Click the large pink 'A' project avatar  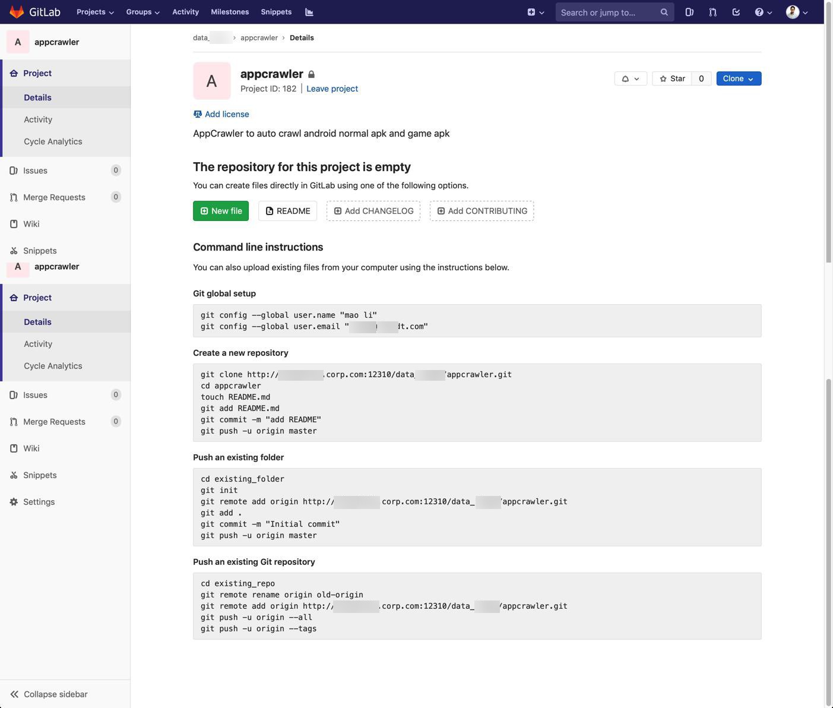[212, 81]
